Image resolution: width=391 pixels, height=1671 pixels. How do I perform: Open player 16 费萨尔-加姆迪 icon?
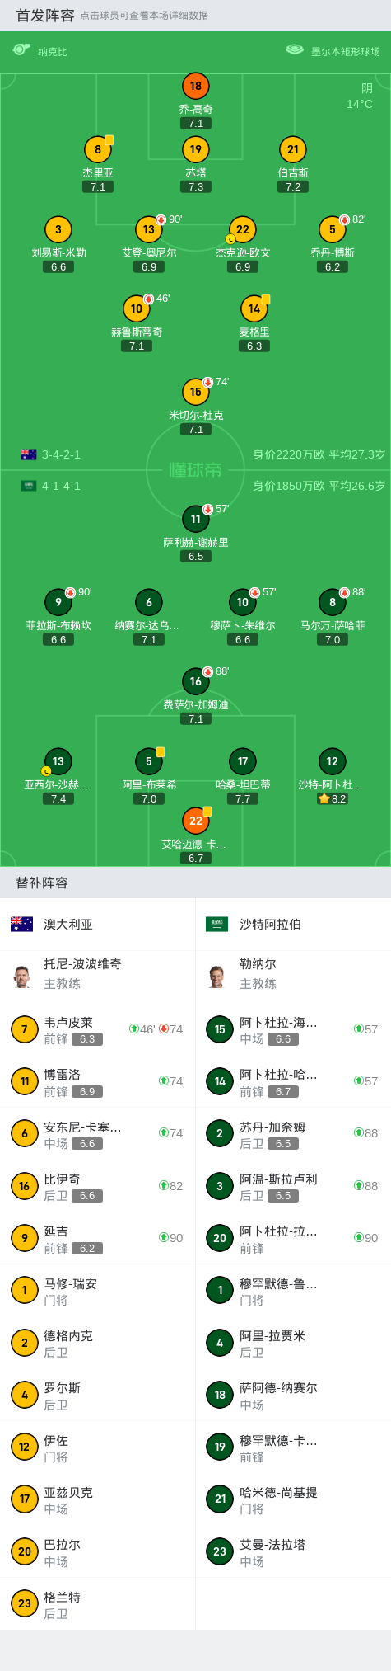(x=196, y=681)
